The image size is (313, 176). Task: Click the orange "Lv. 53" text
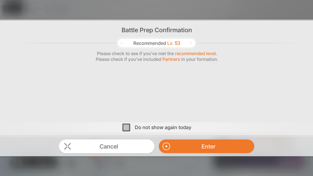click(x=173, y=43)
